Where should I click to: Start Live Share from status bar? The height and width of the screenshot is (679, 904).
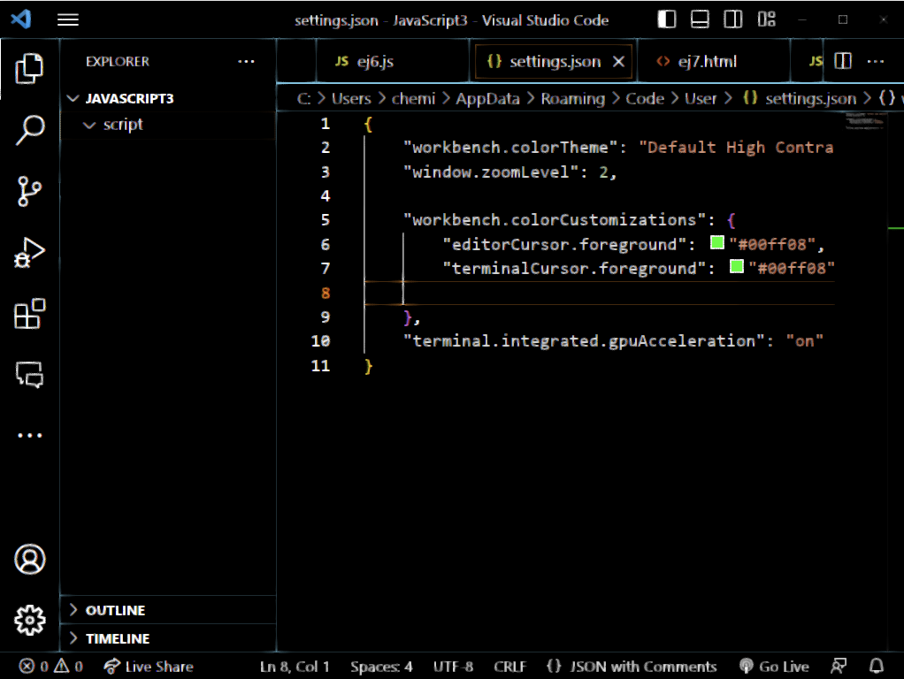[x=149, y=667]
